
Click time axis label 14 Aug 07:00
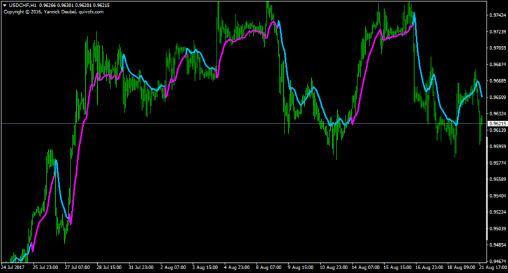[x=366, y=267]
